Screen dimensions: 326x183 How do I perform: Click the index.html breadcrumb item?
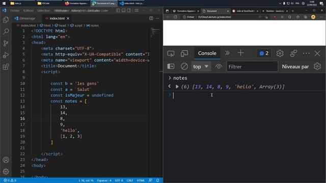click(x=26, y=25)
